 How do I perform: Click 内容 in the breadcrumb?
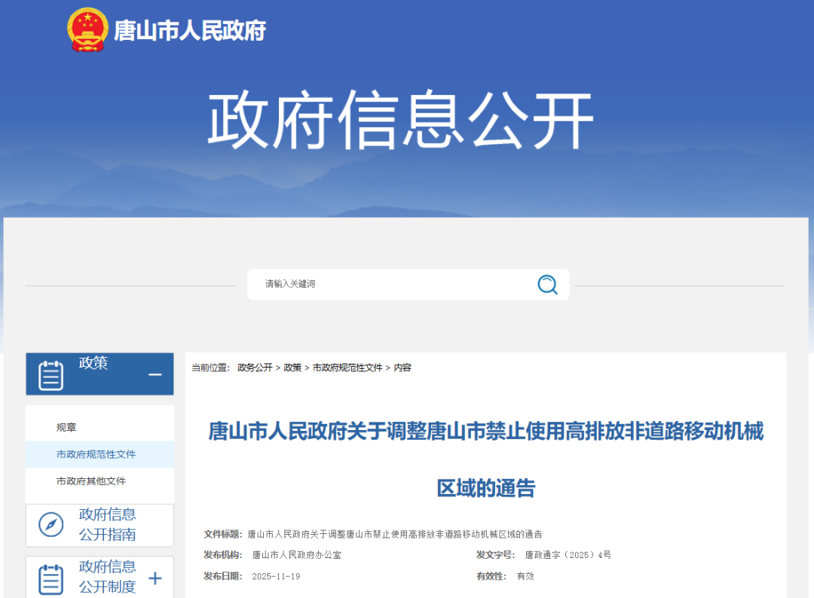point(402,368)
